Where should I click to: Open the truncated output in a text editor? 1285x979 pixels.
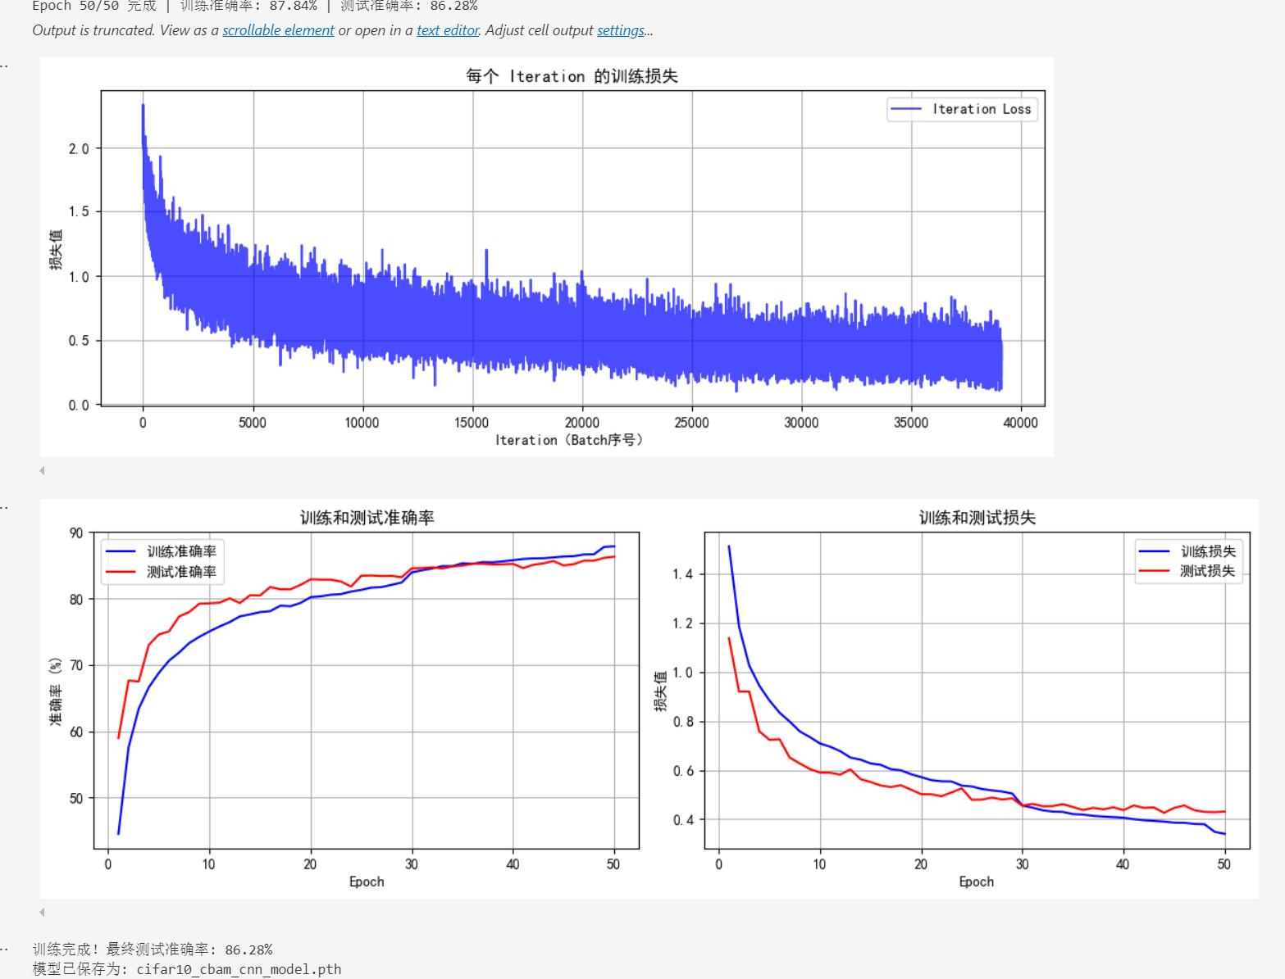coord(447,30)
